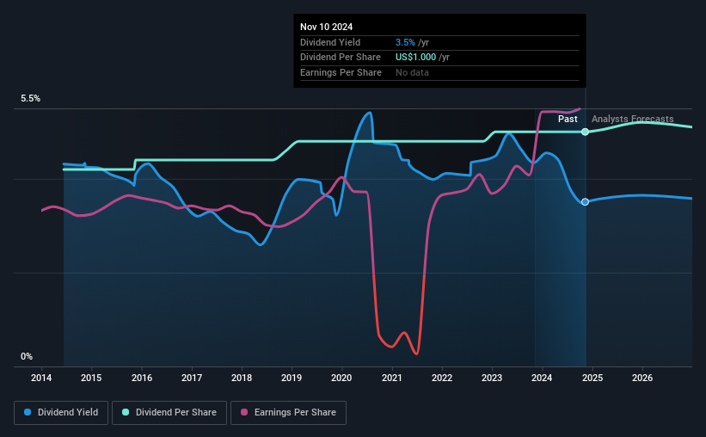706x437 pixels.
Task: Click the teal Dividend Per Share legend dot
Action: pos(126,412)
